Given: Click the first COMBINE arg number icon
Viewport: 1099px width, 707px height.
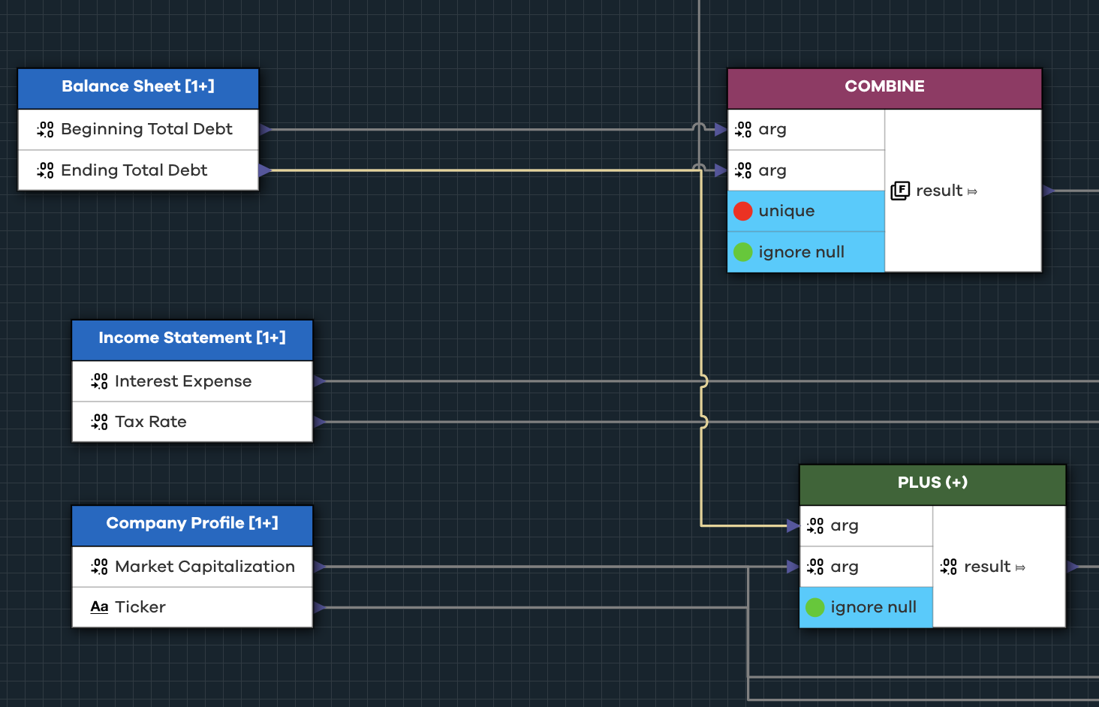Looking at the screenshot, I should point(743,129).
